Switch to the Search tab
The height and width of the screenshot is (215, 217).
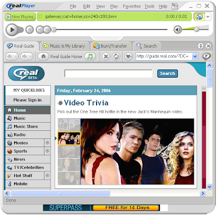point(147,46)
